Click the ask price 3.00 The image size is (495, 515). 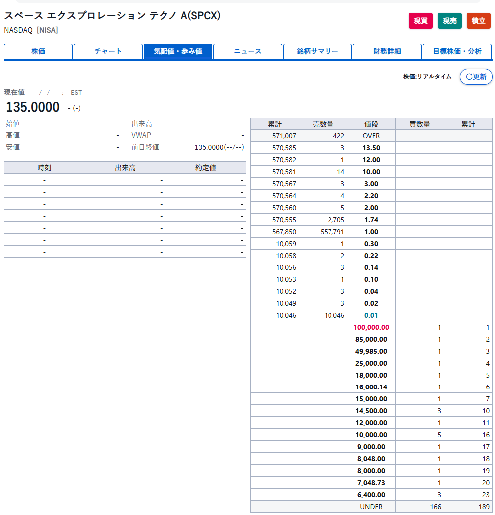click(371, 184)
